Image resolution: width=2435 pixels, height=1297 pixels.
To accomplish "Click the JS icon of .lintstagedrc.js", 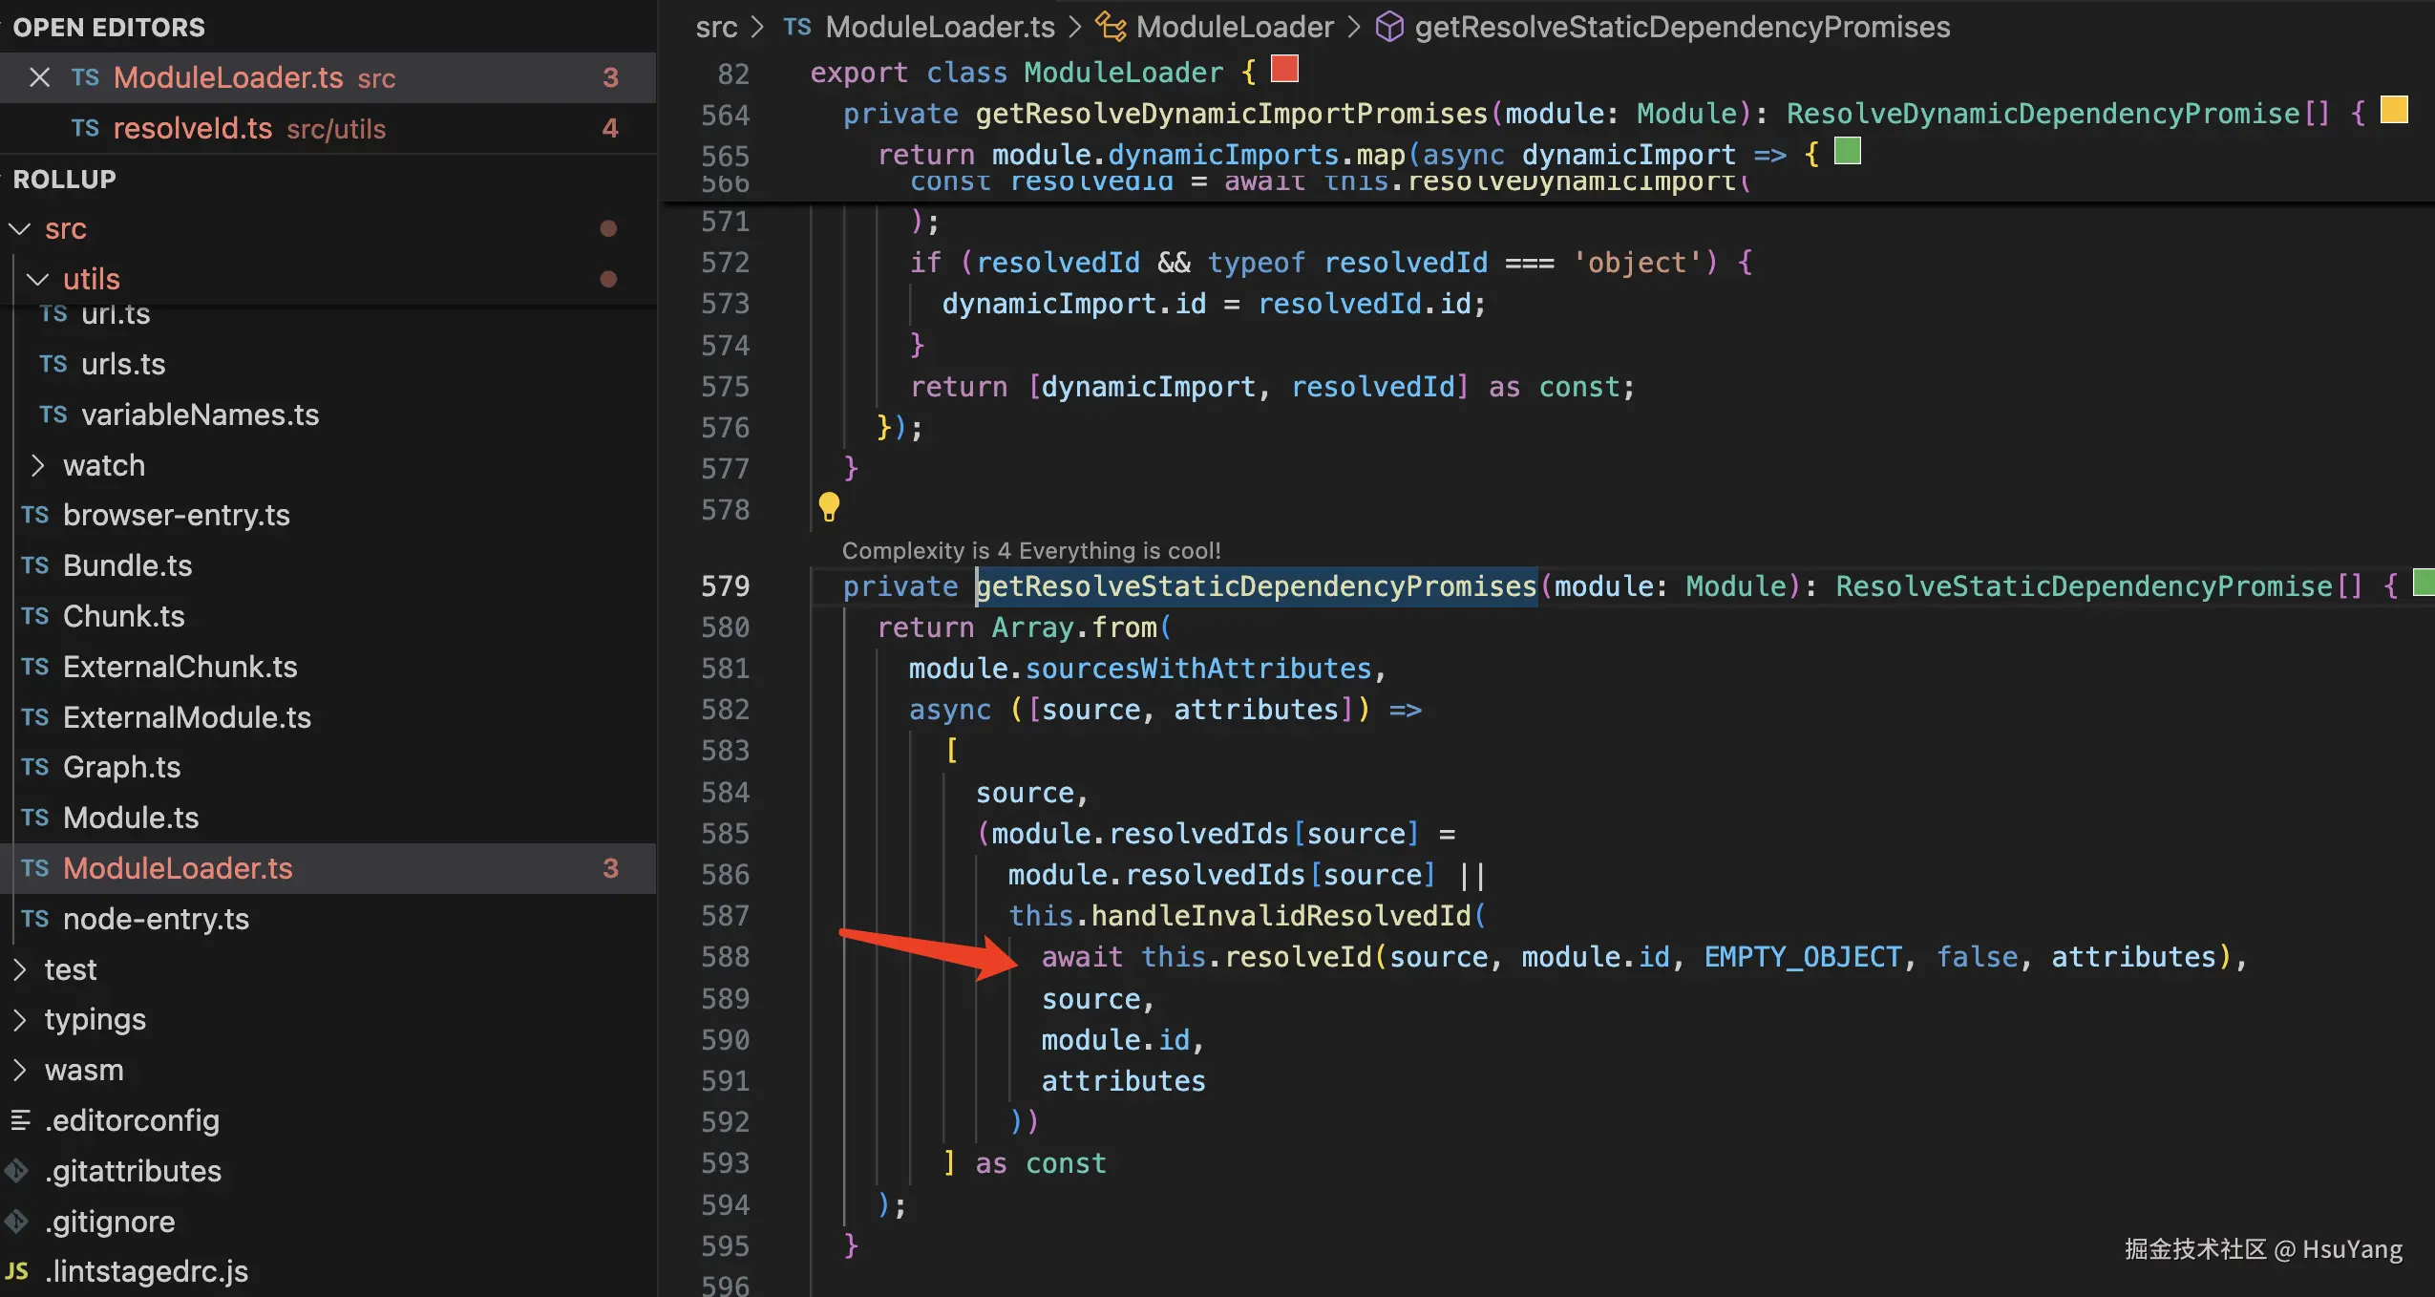I will (x=17, y=1271).
